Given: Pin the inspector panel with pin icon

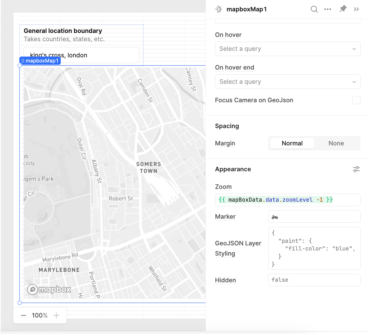Looking at the screenshot, I should [x=343, y=9].
